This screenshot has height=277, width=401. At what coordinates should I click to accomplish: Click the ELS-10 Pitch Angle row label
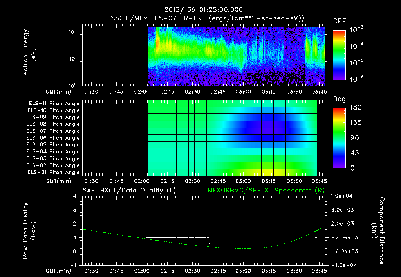point(54,110)
